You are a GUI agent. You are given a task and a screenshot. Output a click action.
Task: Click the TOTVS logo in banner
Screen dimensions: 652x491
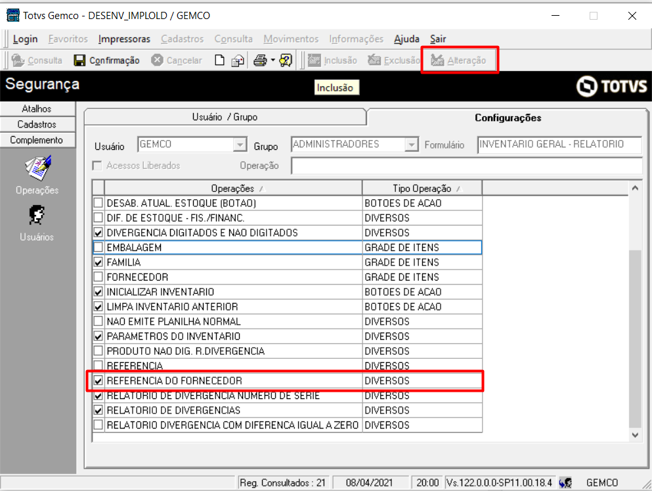611,86
